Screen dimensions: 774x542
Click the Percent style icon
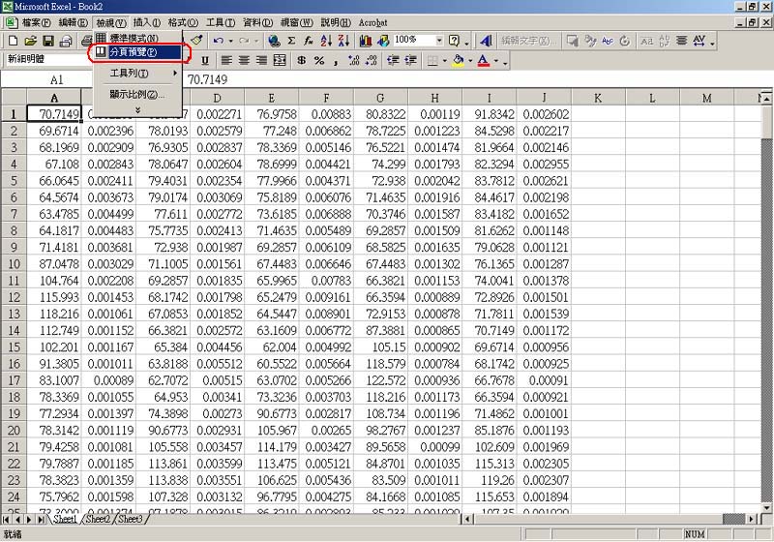tap(319, 60)
